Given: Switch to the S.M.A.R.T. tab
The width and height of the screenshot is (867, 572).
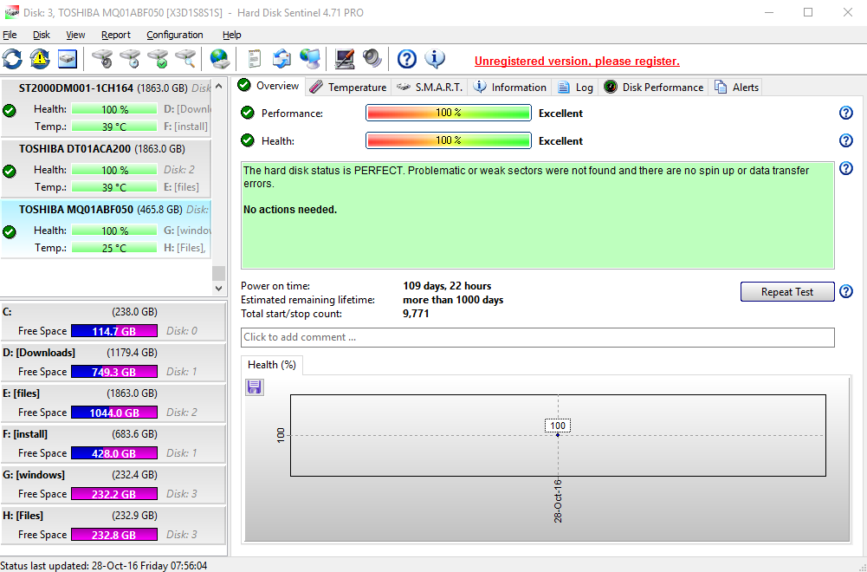Looking at the screenshot, I should [430, 87].
